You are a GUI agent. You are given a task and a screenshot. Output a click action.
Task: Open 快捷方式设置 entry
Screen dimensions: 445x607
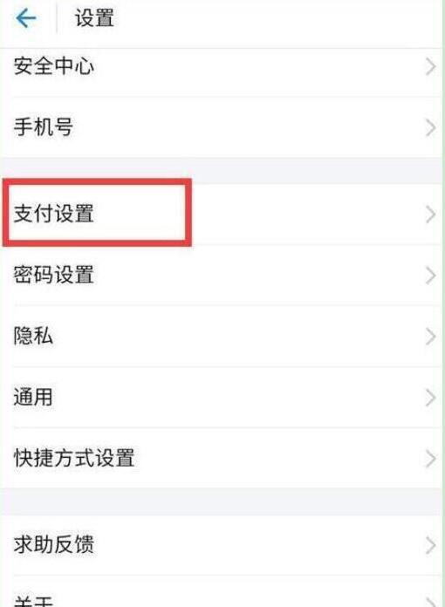click(221, 458)
